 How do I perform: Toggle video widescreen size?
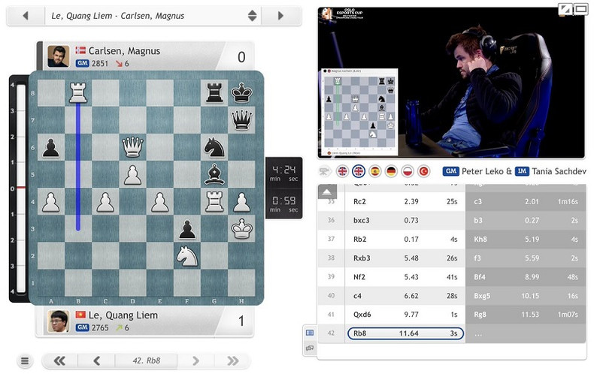tap(581, 8)
